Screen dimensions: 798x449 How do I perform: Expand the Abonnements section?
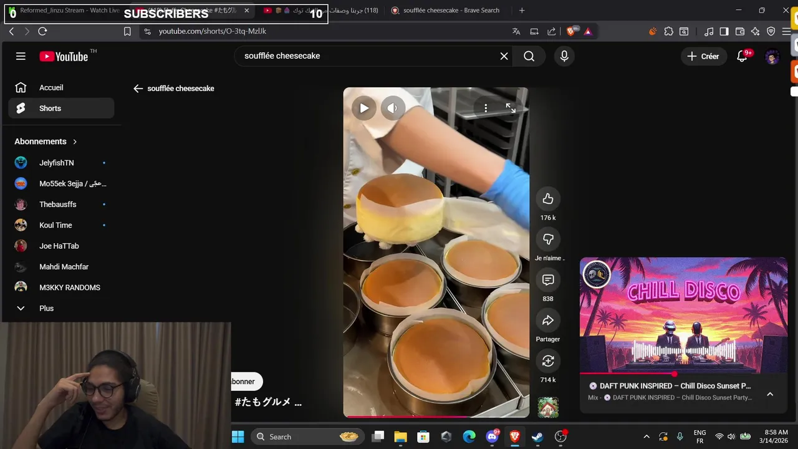[46, 142]
